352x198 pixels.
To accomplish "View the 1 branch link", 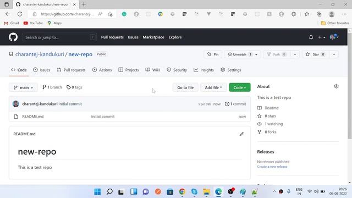I will click(52, 87).
